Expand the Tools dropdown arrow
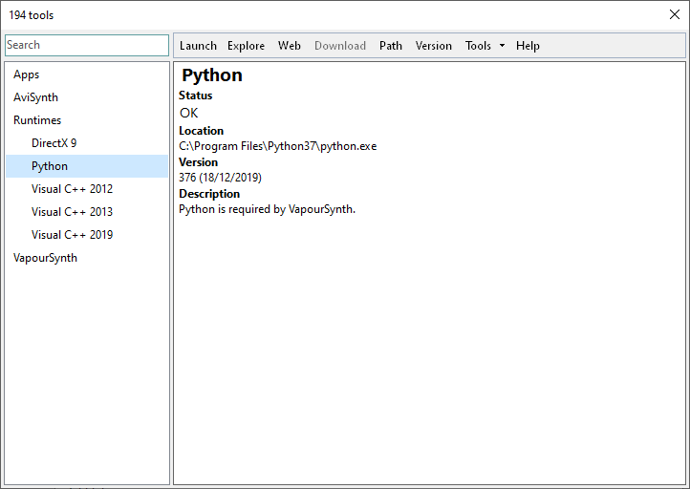 coord(502,46)
